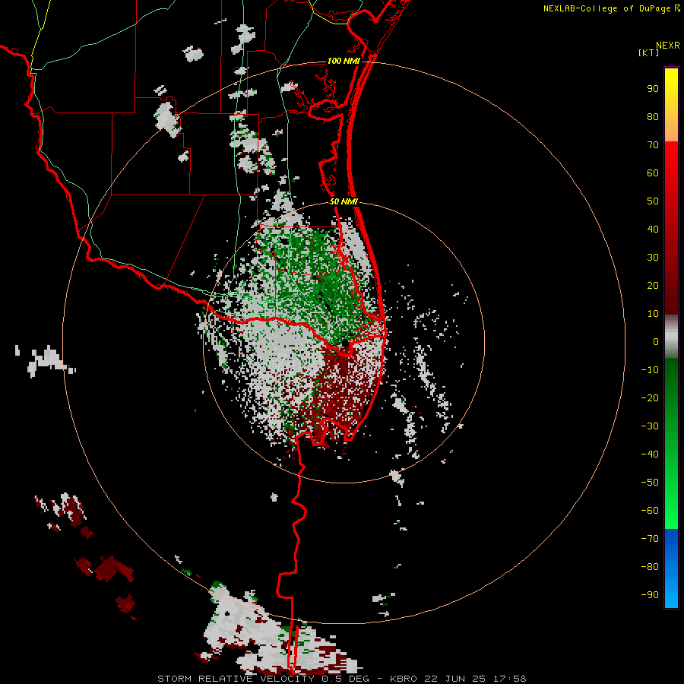Click the [KT] units label
Viewport: 684px width, 684px height.
pyautogui.click(x=649, y=52)
